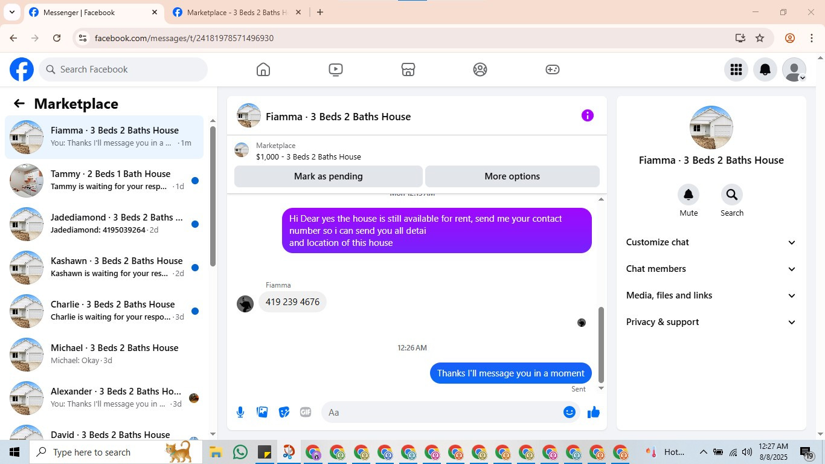Mute this conversation bell icon
This screenshot has width=825, height=464.
(689, 195)
